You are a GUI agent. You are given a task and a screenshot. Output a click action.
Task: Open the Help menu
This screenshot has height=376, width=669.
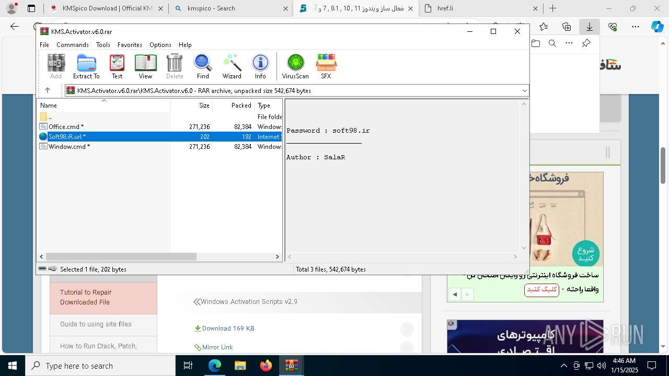coord(185,45)
